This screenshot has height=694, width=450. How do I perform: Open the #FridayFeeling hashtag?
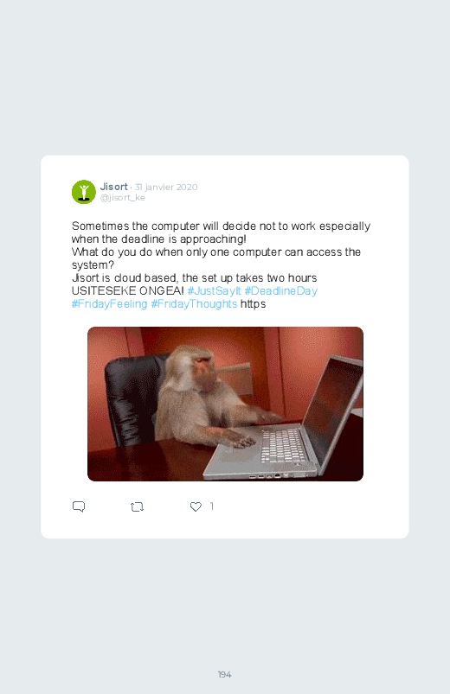coord(110,303)
